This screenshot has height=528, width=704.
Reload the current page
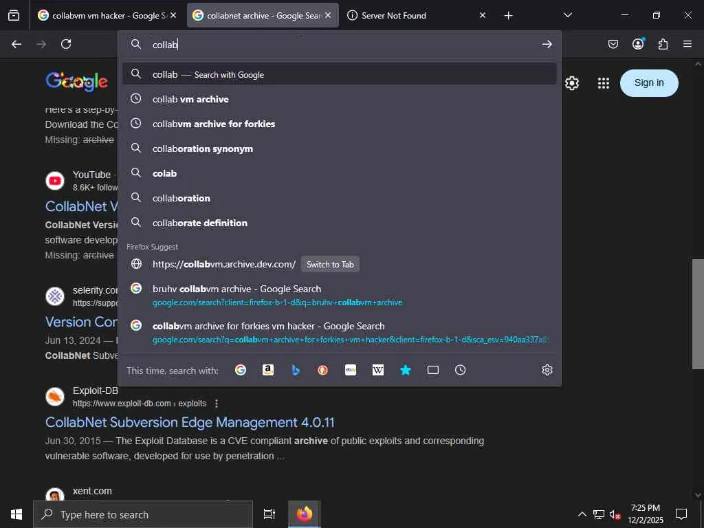[66, 44]
